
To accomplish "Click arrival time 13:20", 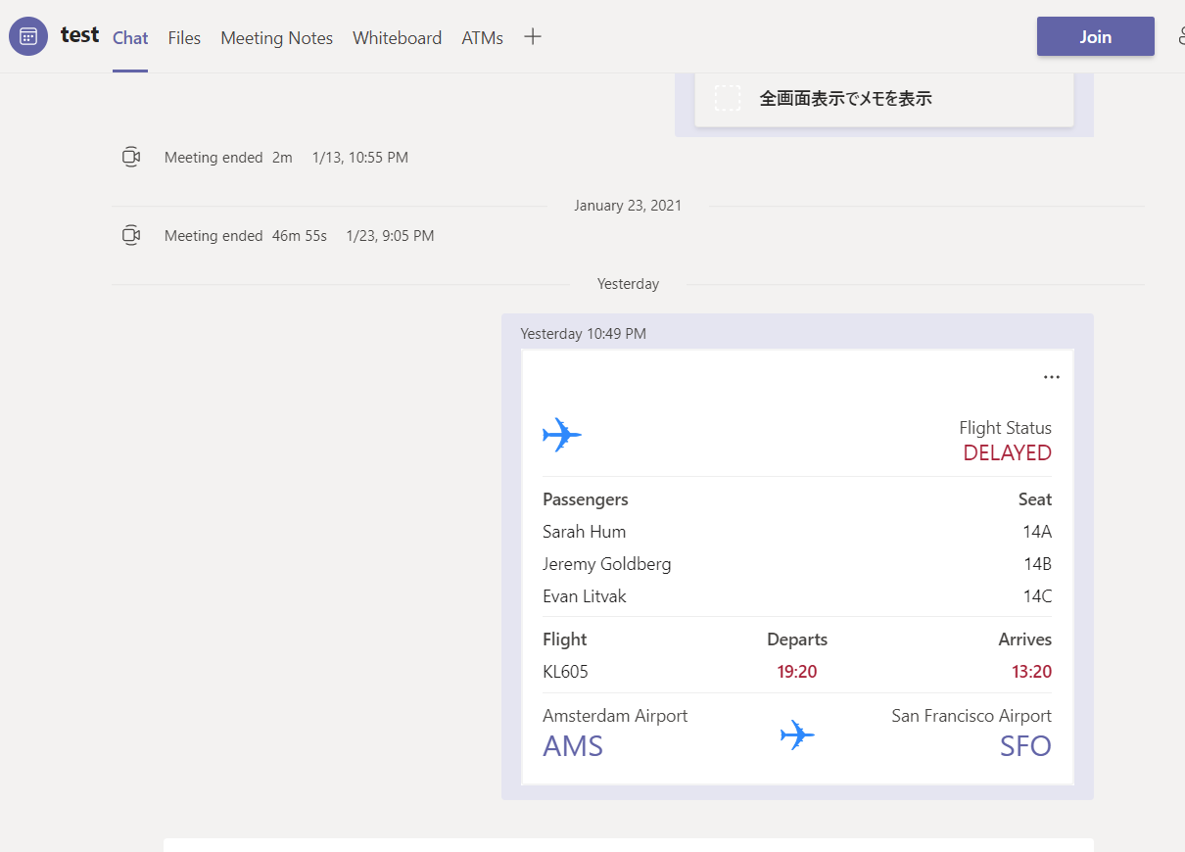I will 1031,672.
